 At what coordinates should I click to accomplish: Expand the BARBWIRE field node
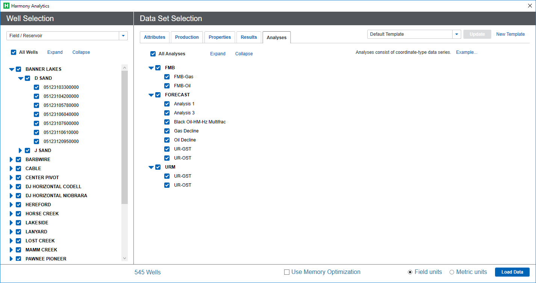click(11, 160)
